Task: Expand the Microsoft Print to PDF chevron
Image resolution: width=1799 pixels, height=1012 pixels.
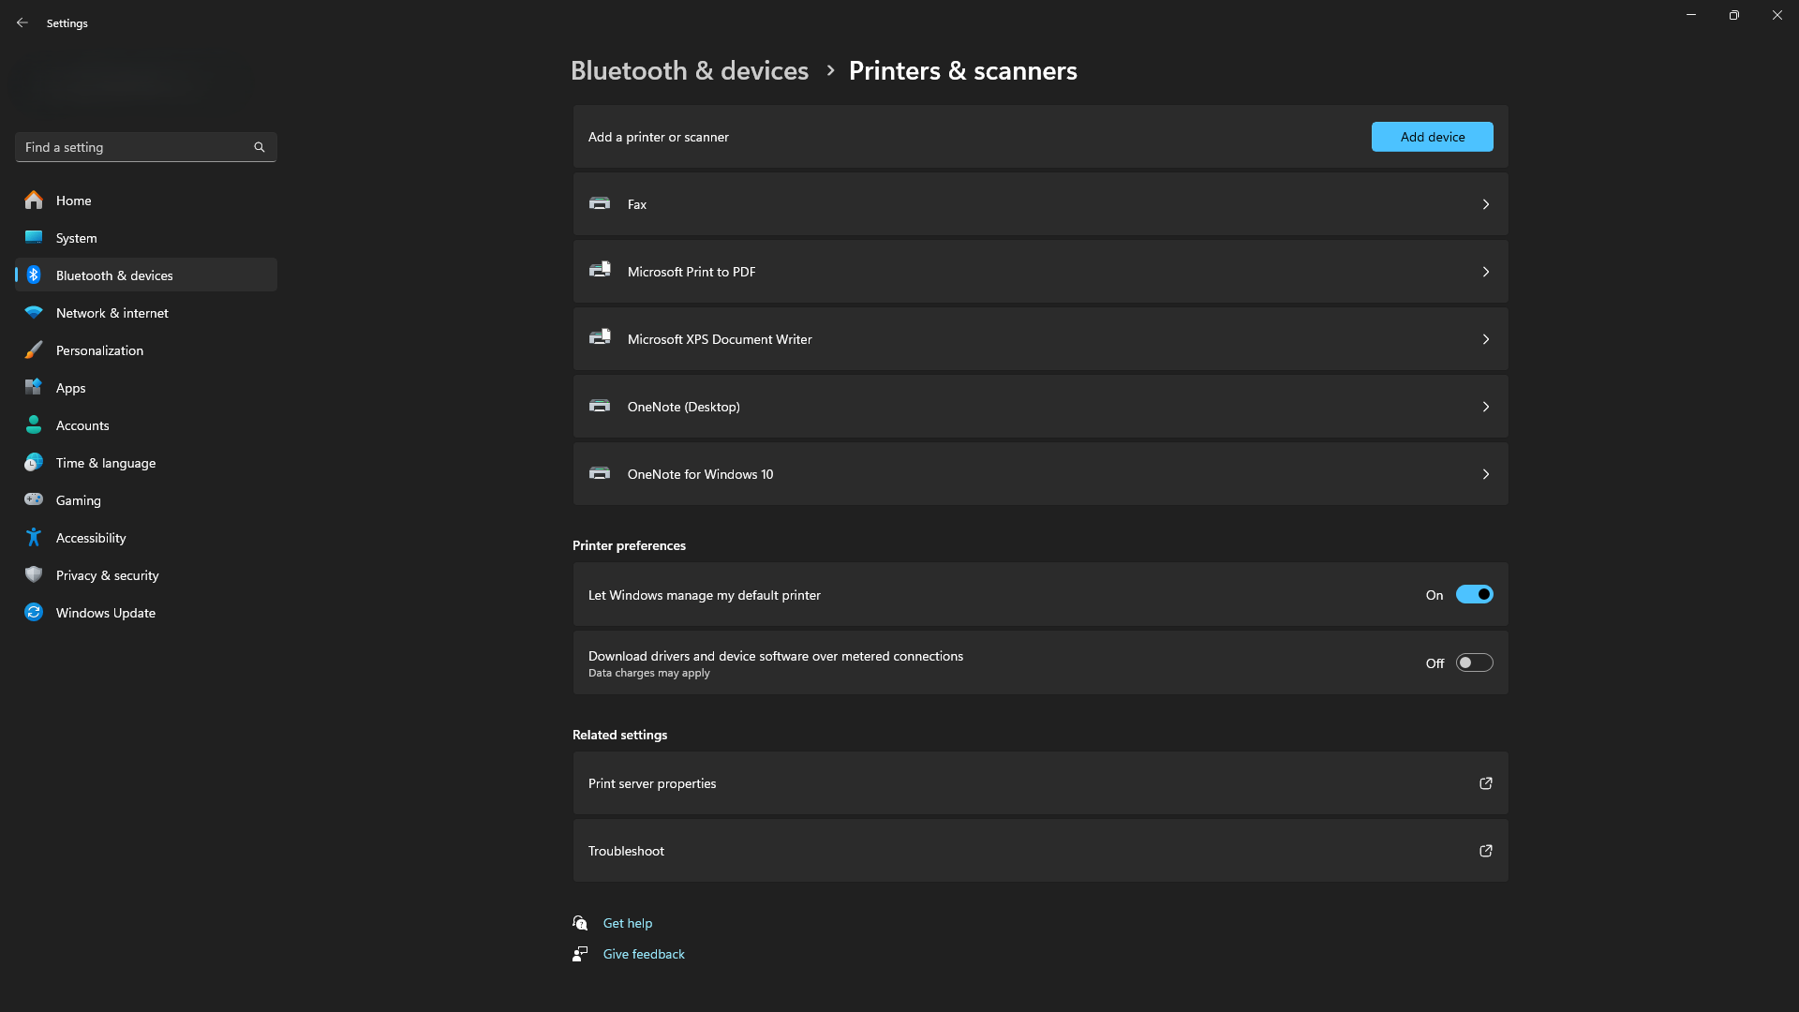Action: pos(1485,272)
